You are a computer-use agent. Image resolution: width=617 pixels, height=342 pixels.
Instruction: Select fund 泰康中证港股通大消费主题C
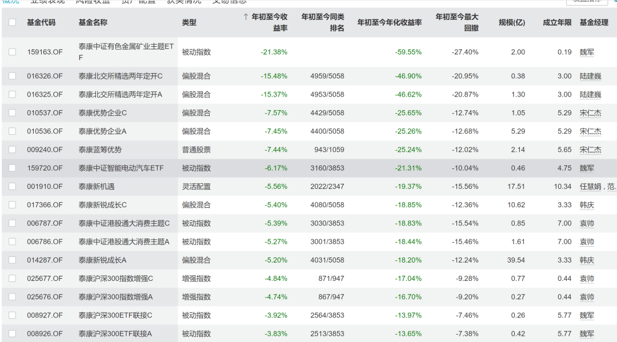(x=124, y=223)
